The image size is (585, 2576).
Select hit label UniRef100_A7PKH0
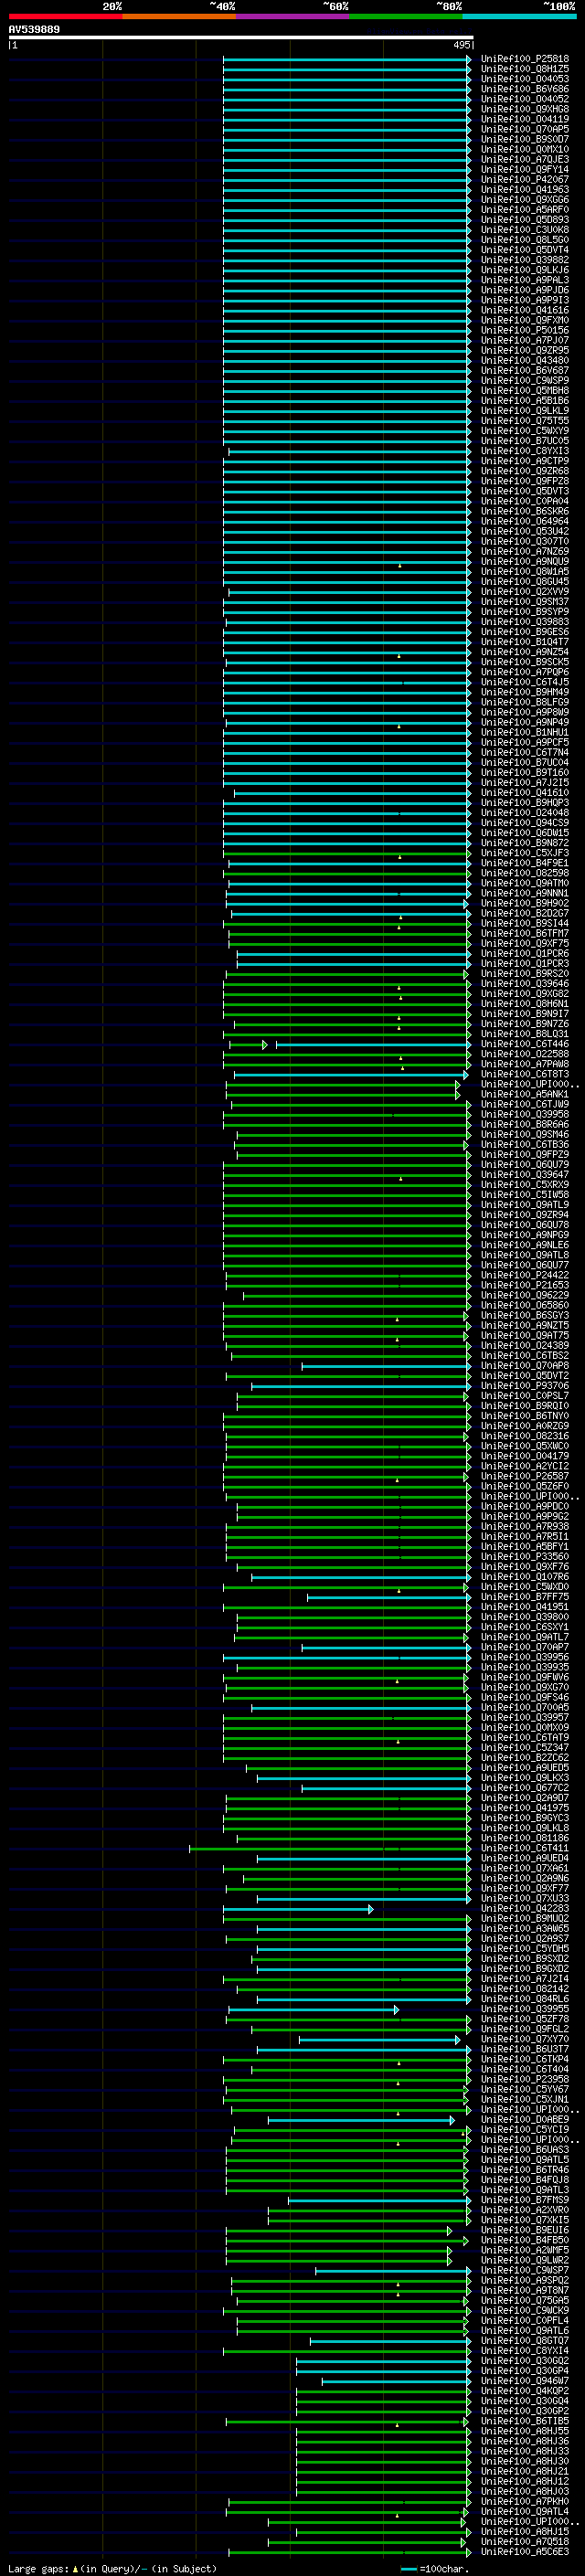coord(525,2501)
